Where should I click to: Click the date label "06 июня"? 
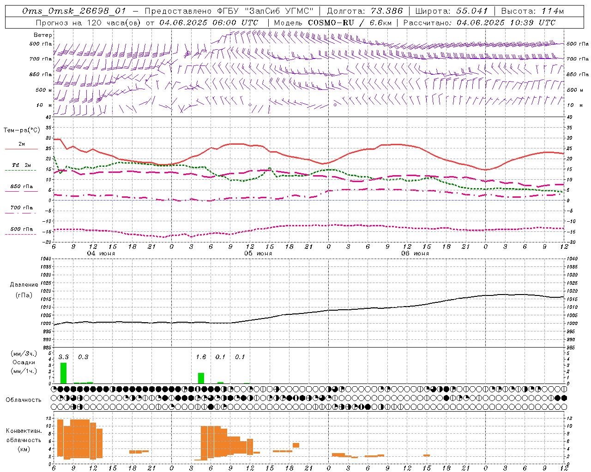coord(415,254)
